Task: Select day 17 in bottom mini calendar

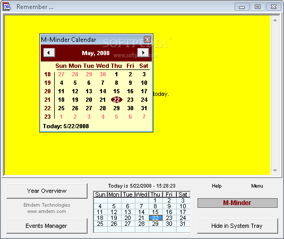Action: (183, 212)
